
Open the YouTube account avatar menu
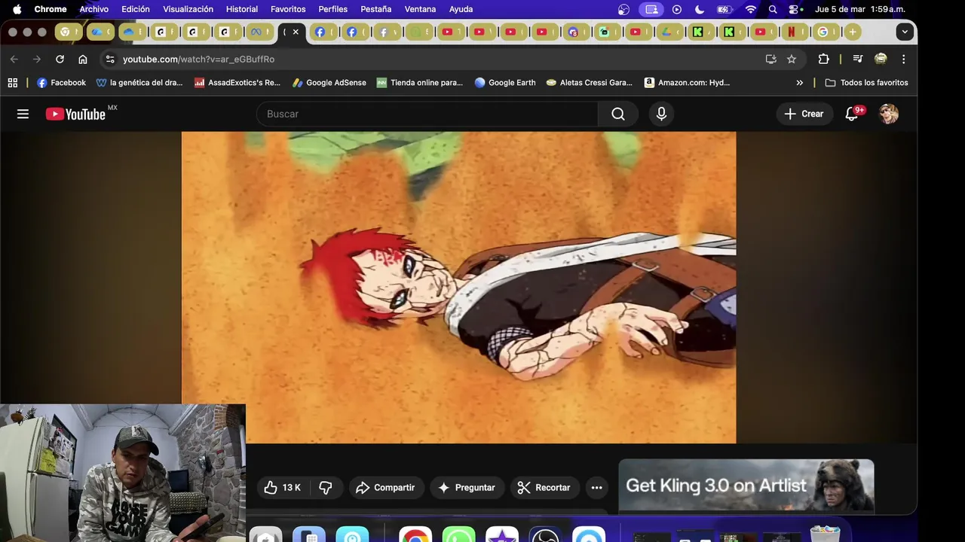(x=889, y=114)
